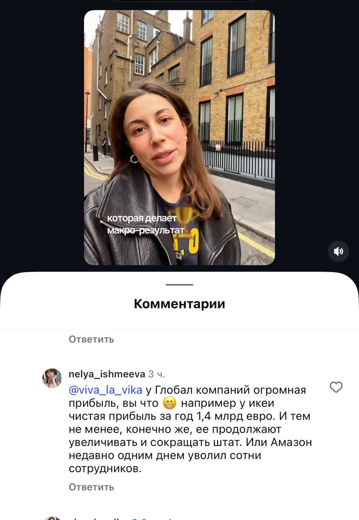Tap the '3 ч.' comment timestamp
This screenshot has width=359, height=520.
point(157,374)
